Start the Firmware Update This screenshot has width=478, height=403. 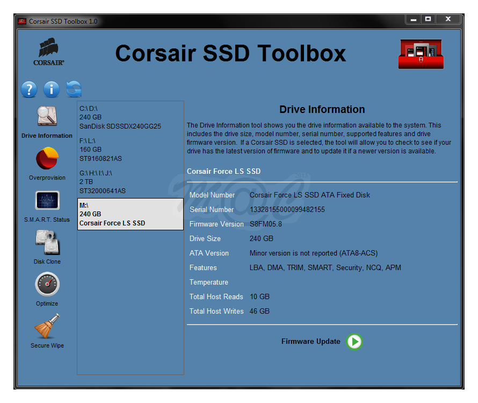tap(311, 341)
